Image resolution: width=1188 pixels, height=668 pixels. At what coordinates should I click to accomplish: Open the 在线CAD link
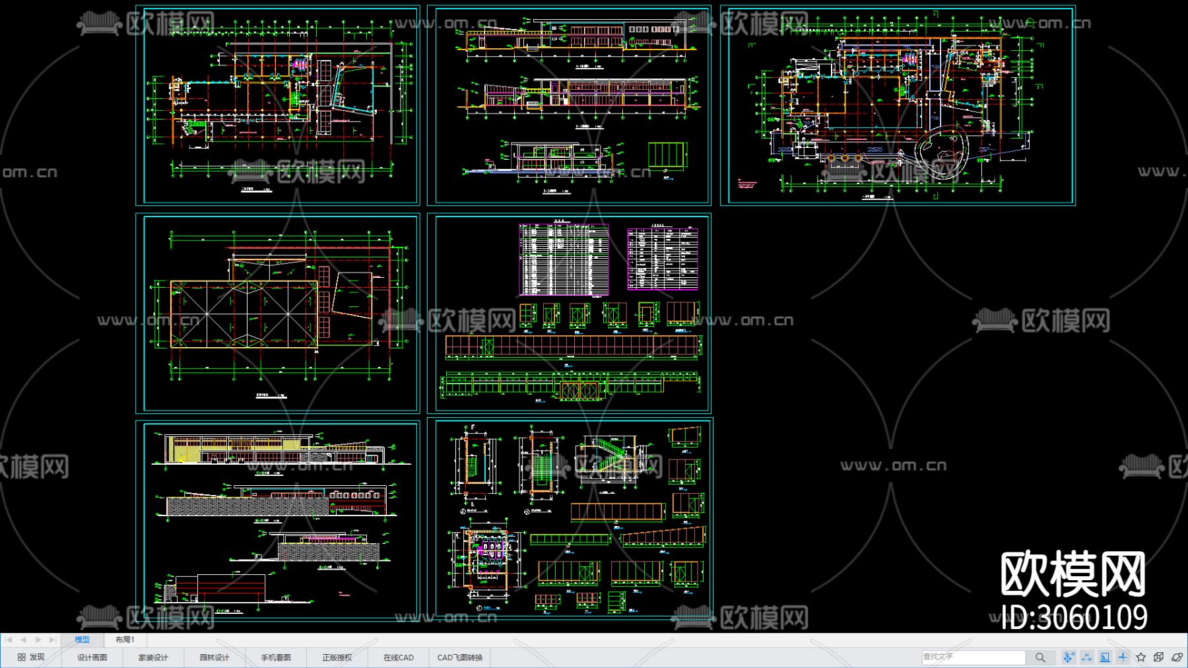(x=398, y=657)
